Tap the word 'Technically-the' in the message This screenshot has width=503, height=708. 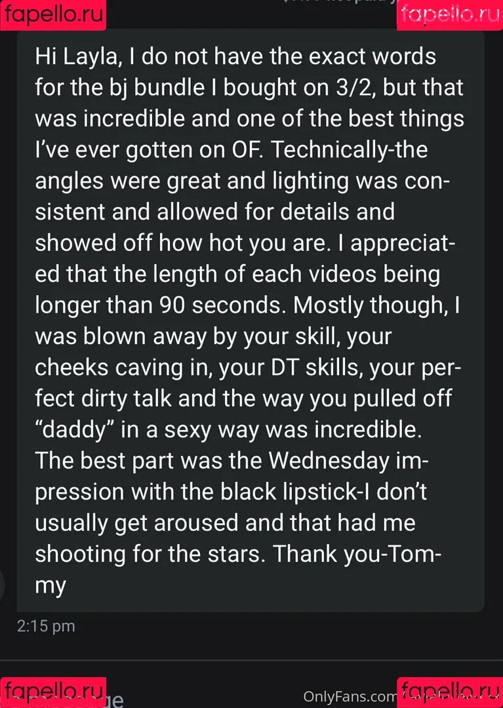click(x=350, y=150)
